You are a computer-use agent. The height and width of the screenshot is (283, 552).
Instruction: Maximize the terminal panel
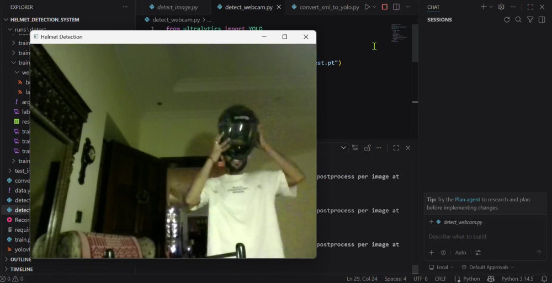[x=396, y=148]
